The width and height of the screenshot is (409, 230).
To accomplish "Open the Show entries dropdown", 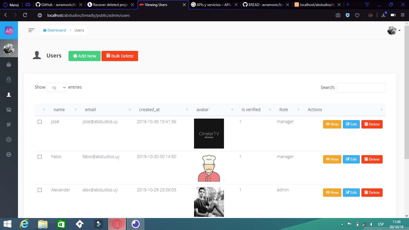I will (x=57, y=87).
